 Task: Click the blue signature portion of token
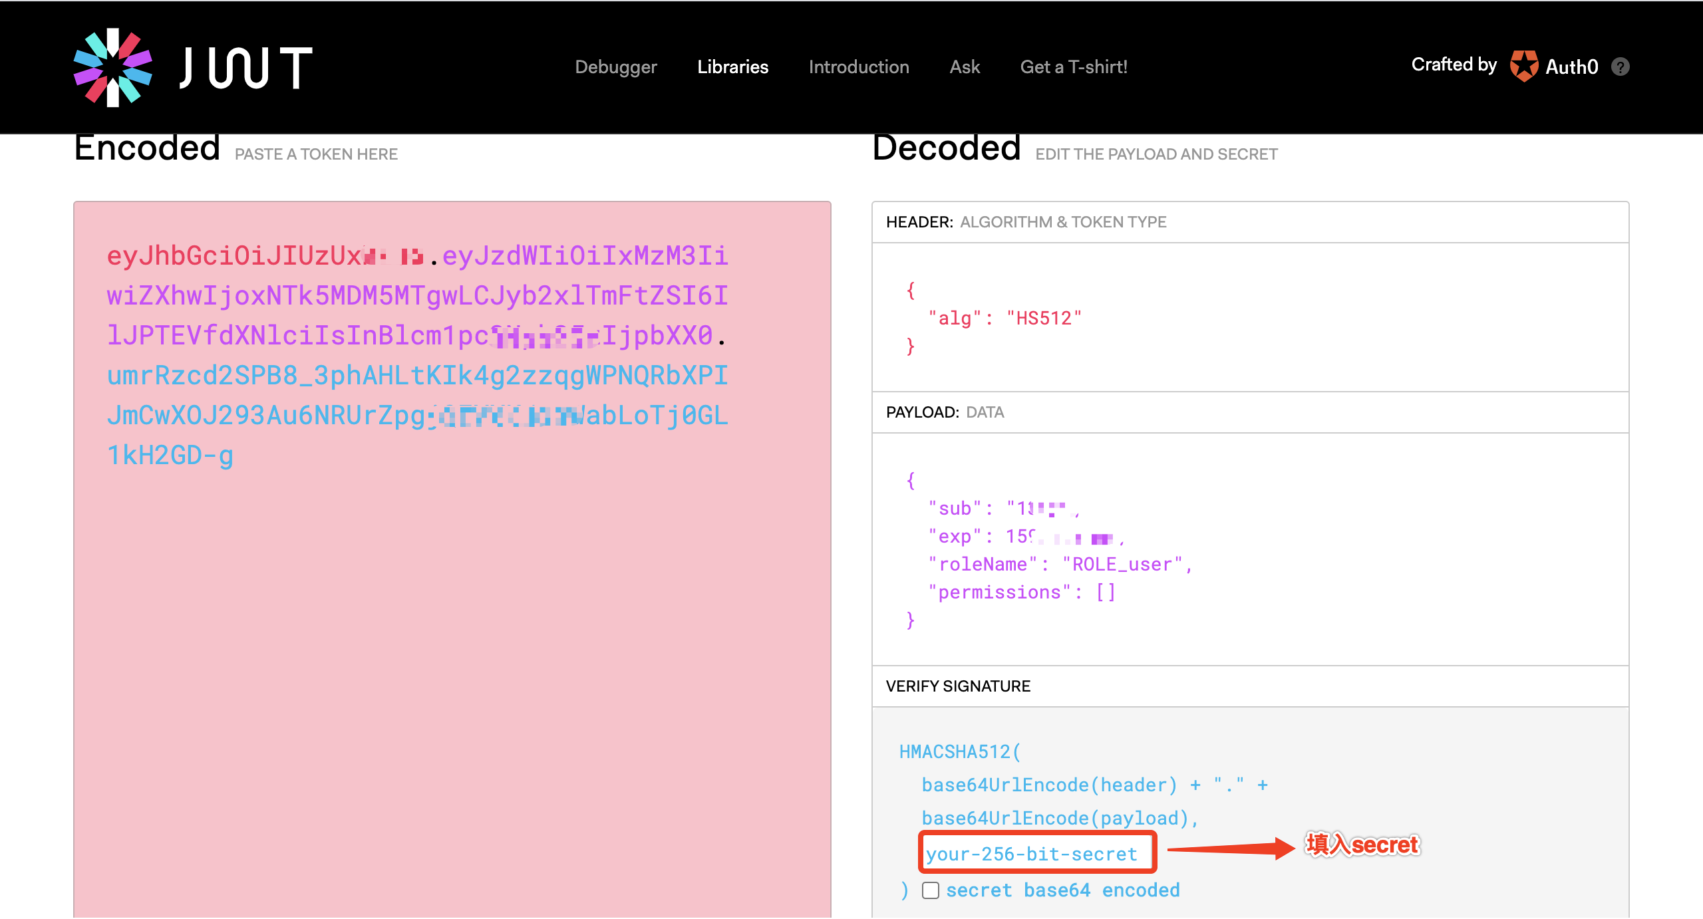(x=416, y=376)
